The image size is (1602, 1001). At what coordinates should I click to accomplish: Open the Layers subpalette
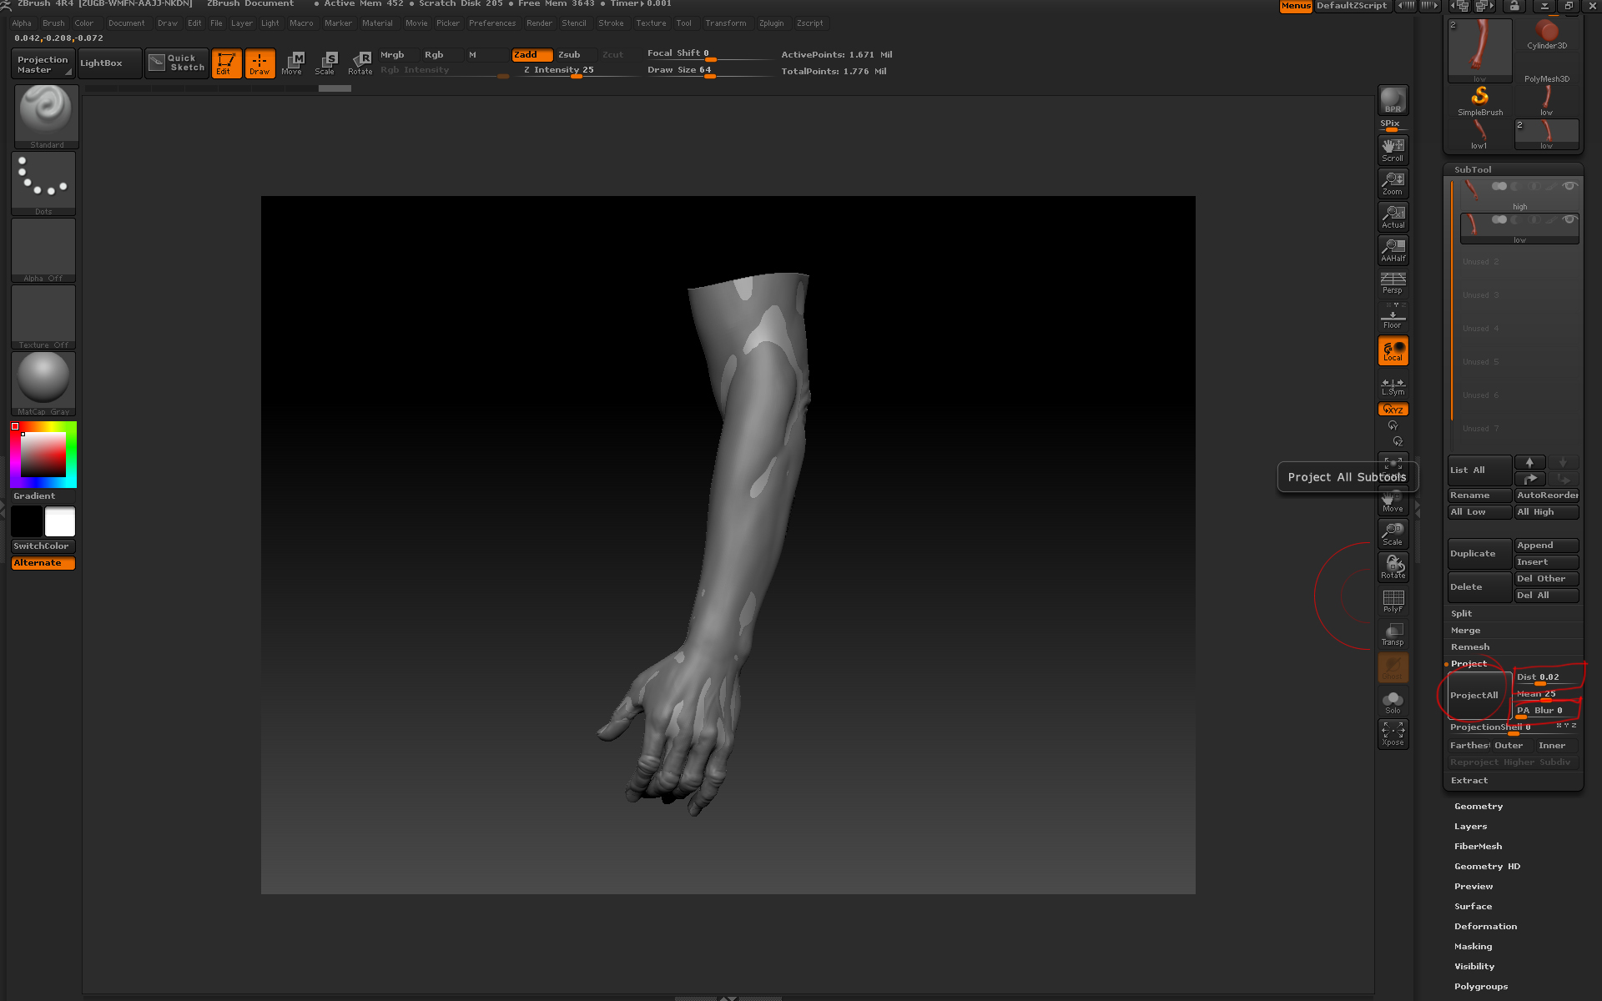click(x=1471, y=826)
